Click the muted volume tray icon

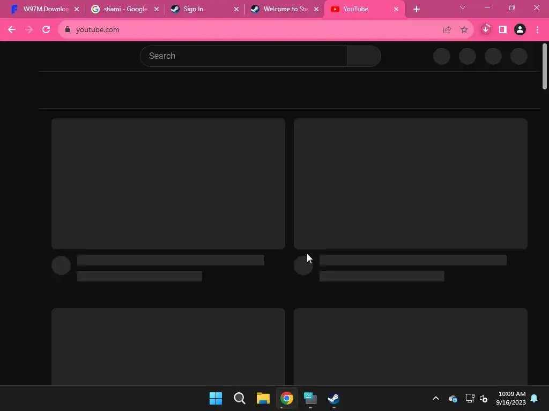[x=484, y=398]
